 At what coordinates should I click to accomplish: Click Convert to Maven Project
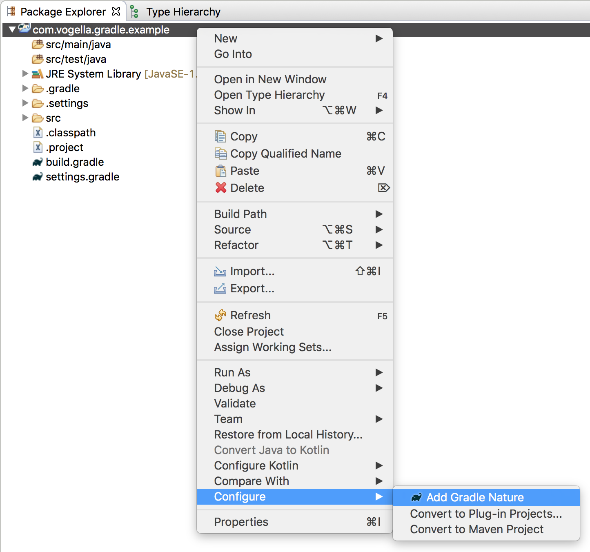(x=476, y=529)
